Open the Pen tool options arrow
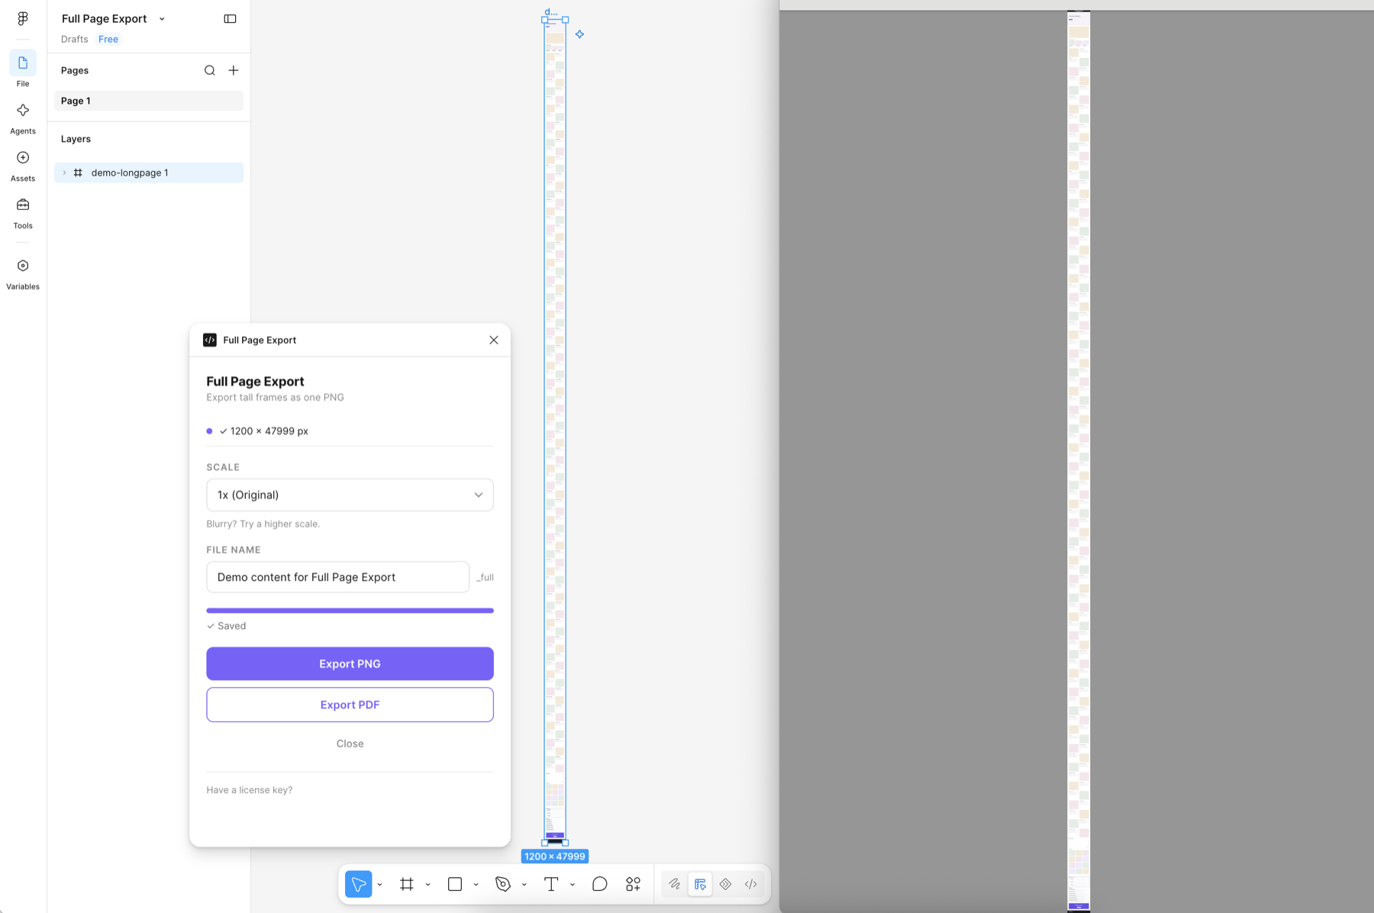Viewport: 1374px width, 913px height. (524, 885)
